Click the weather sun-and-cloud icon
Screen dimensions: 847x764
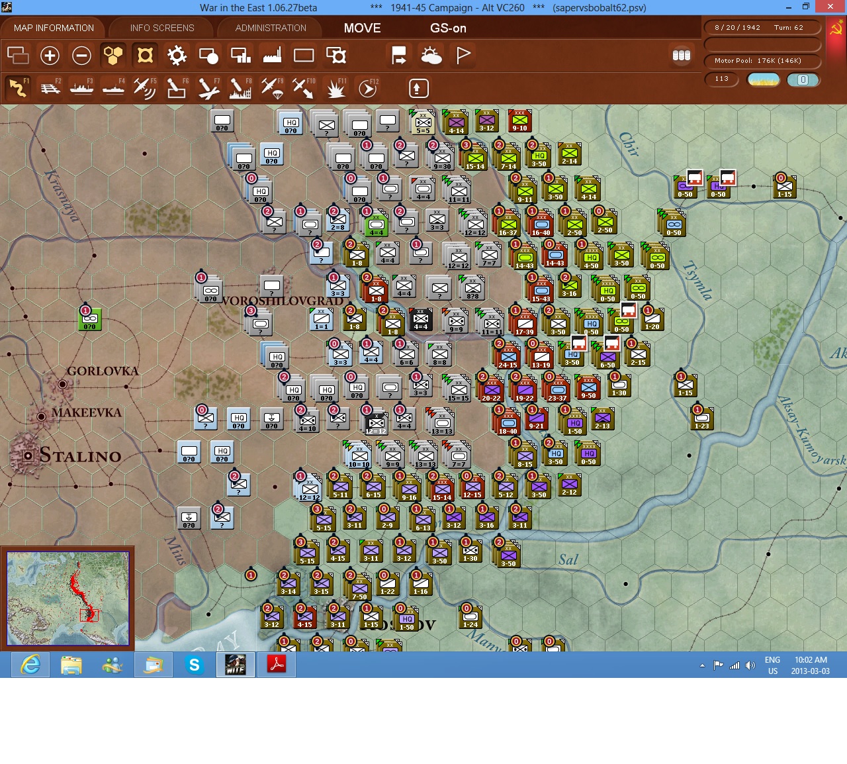(x=431, y=55)
